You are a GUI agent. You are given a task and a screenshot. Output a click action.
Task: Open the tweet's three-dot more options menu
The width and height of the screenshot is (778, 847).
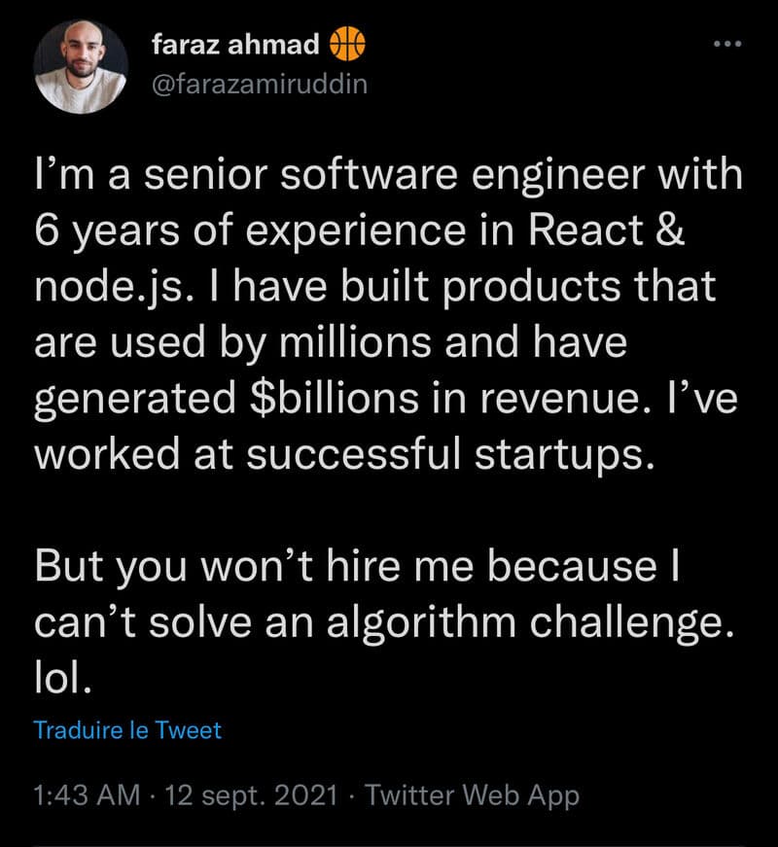[727, 43]
